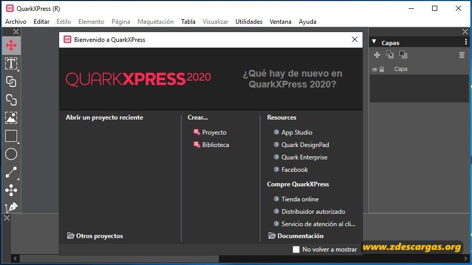
Task: Click the new layer plus icon
Action: [377, 55]
